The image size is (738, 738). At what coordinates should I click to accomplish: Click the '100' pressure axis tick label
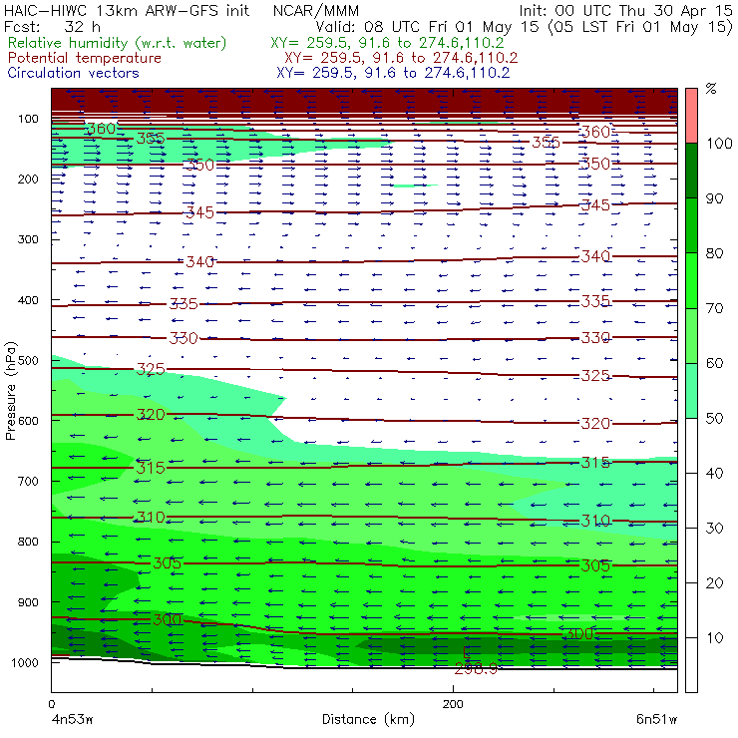28,119
